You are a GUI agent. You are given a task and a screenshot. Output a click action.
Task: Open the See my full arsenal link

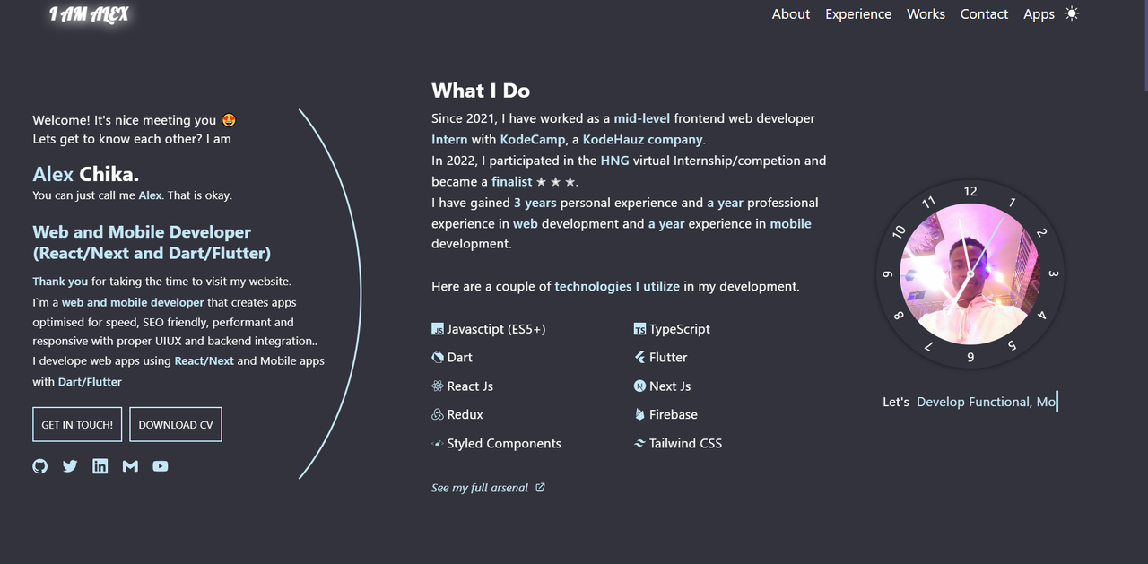pyautogui.click(x=480, y=488)
